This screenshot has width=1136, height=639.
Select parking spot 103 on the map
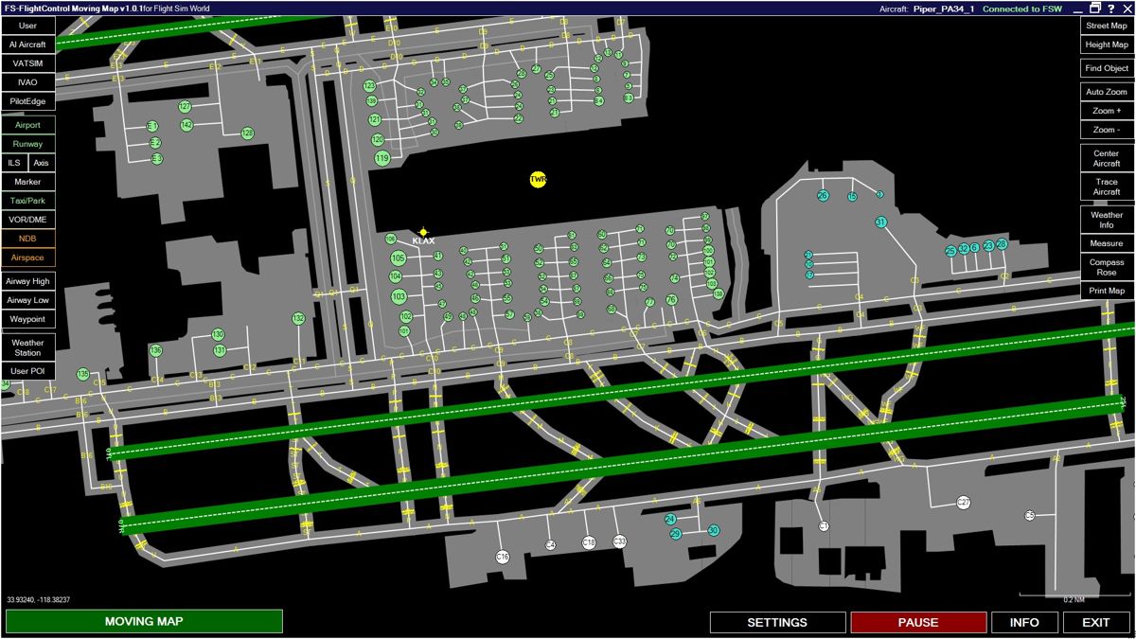coord(399,296)
